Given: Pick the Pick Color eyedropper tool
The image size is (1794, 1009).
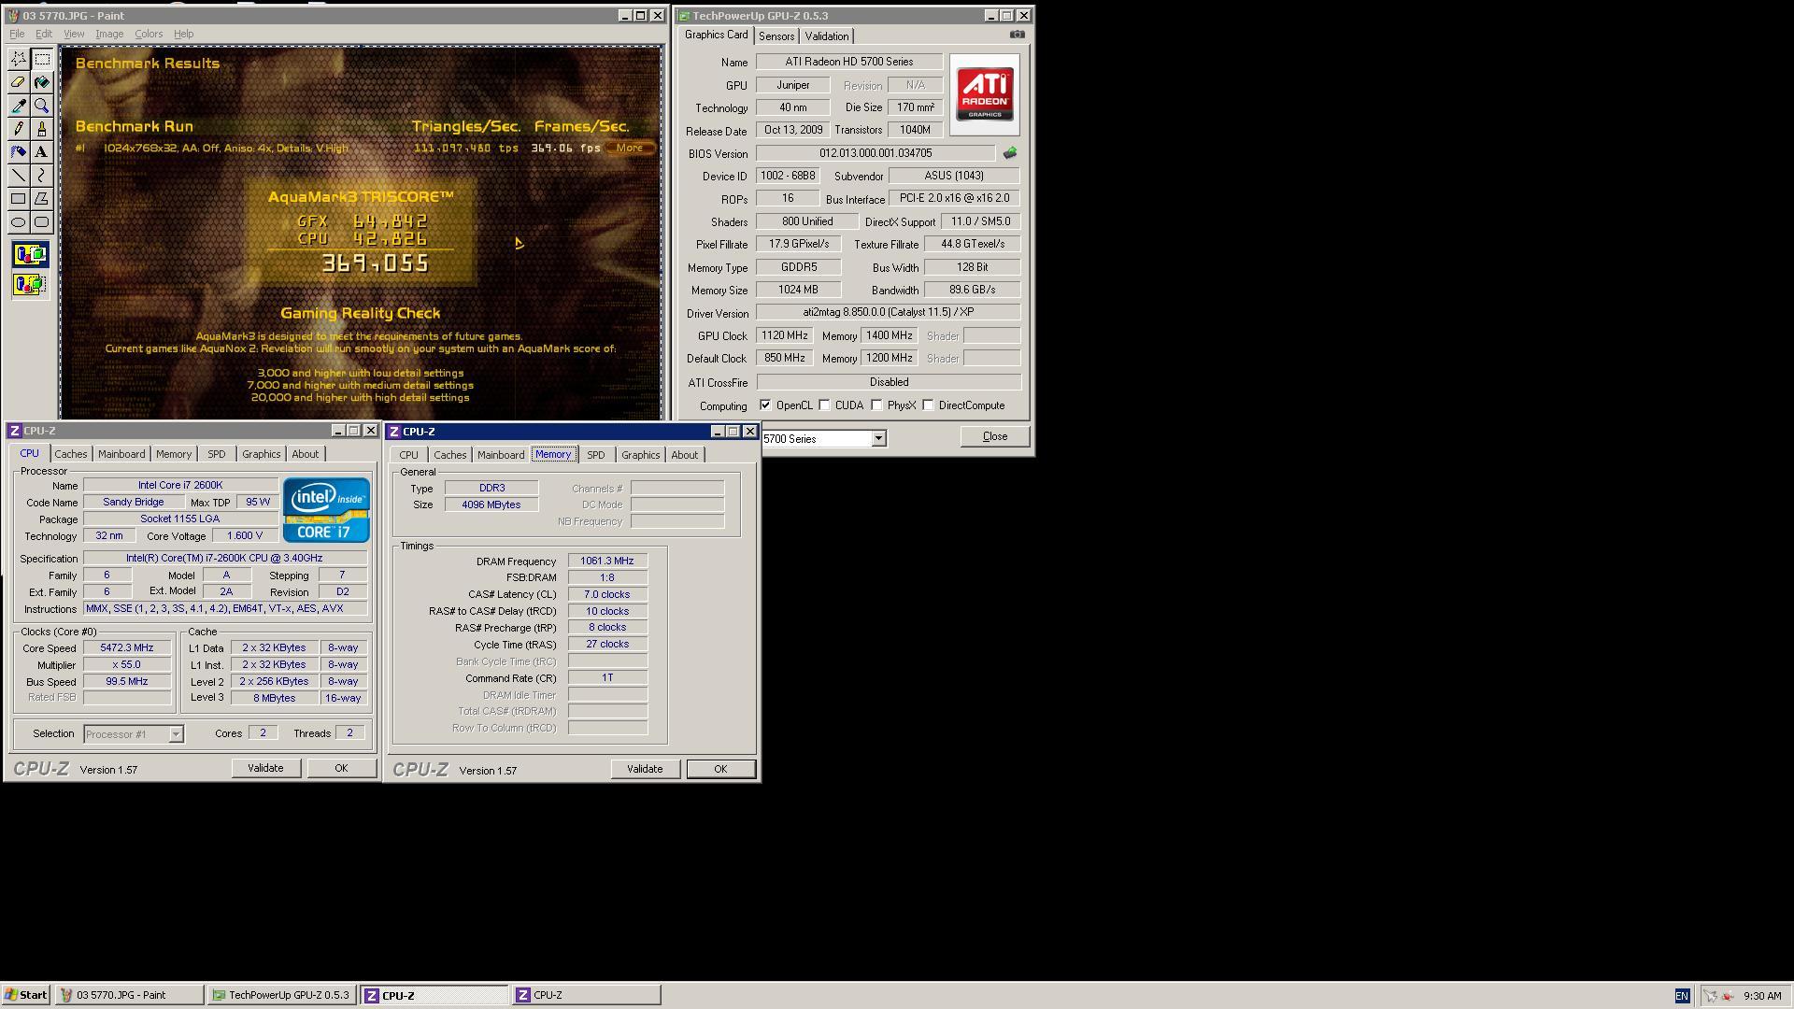Looking at the screenshot, I should click(19, 106).
